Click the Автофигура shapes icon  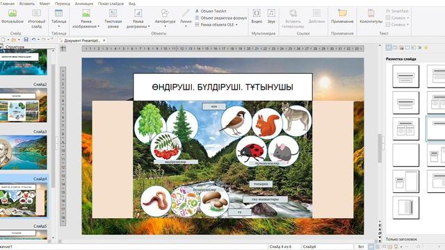(x=165, y=13)
